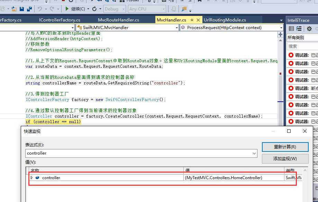
Task: Click the method icon beside ProcessRequest
Action: 183,27
